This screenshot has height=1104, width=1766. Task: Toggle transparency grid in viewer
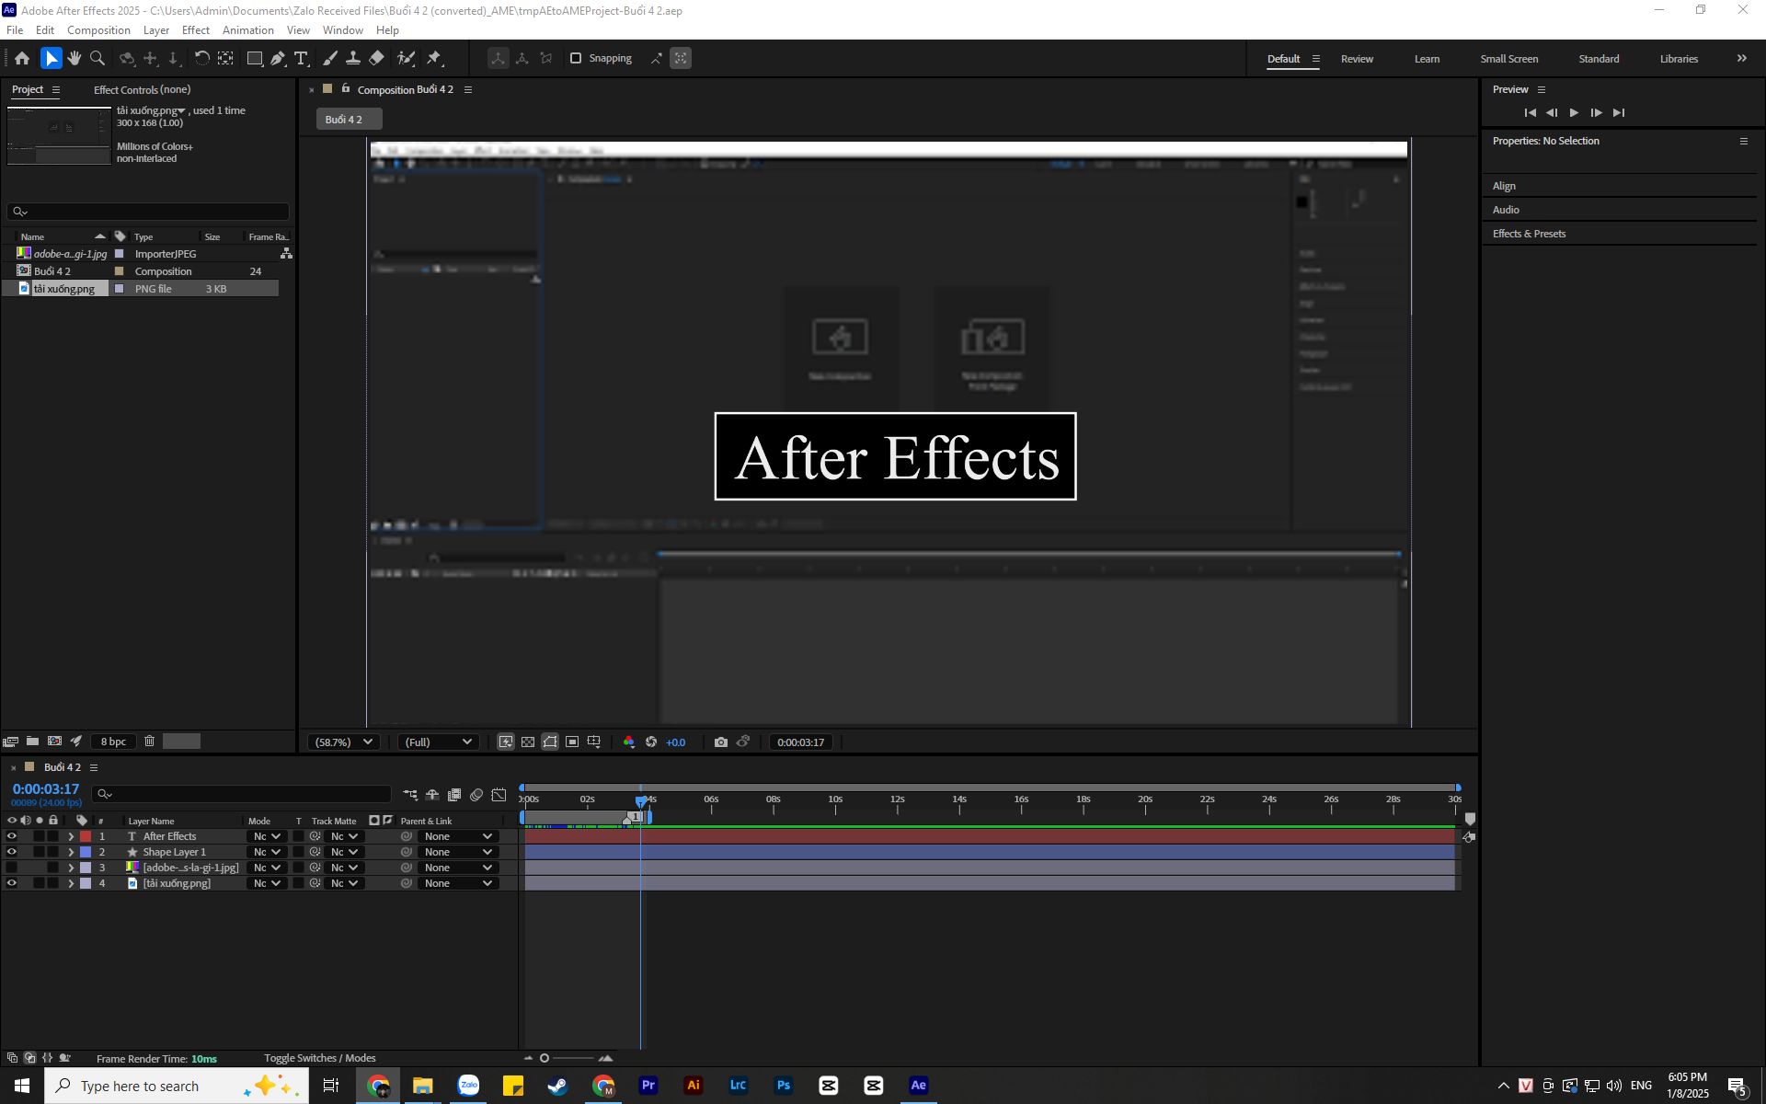[x=528, y=742]
